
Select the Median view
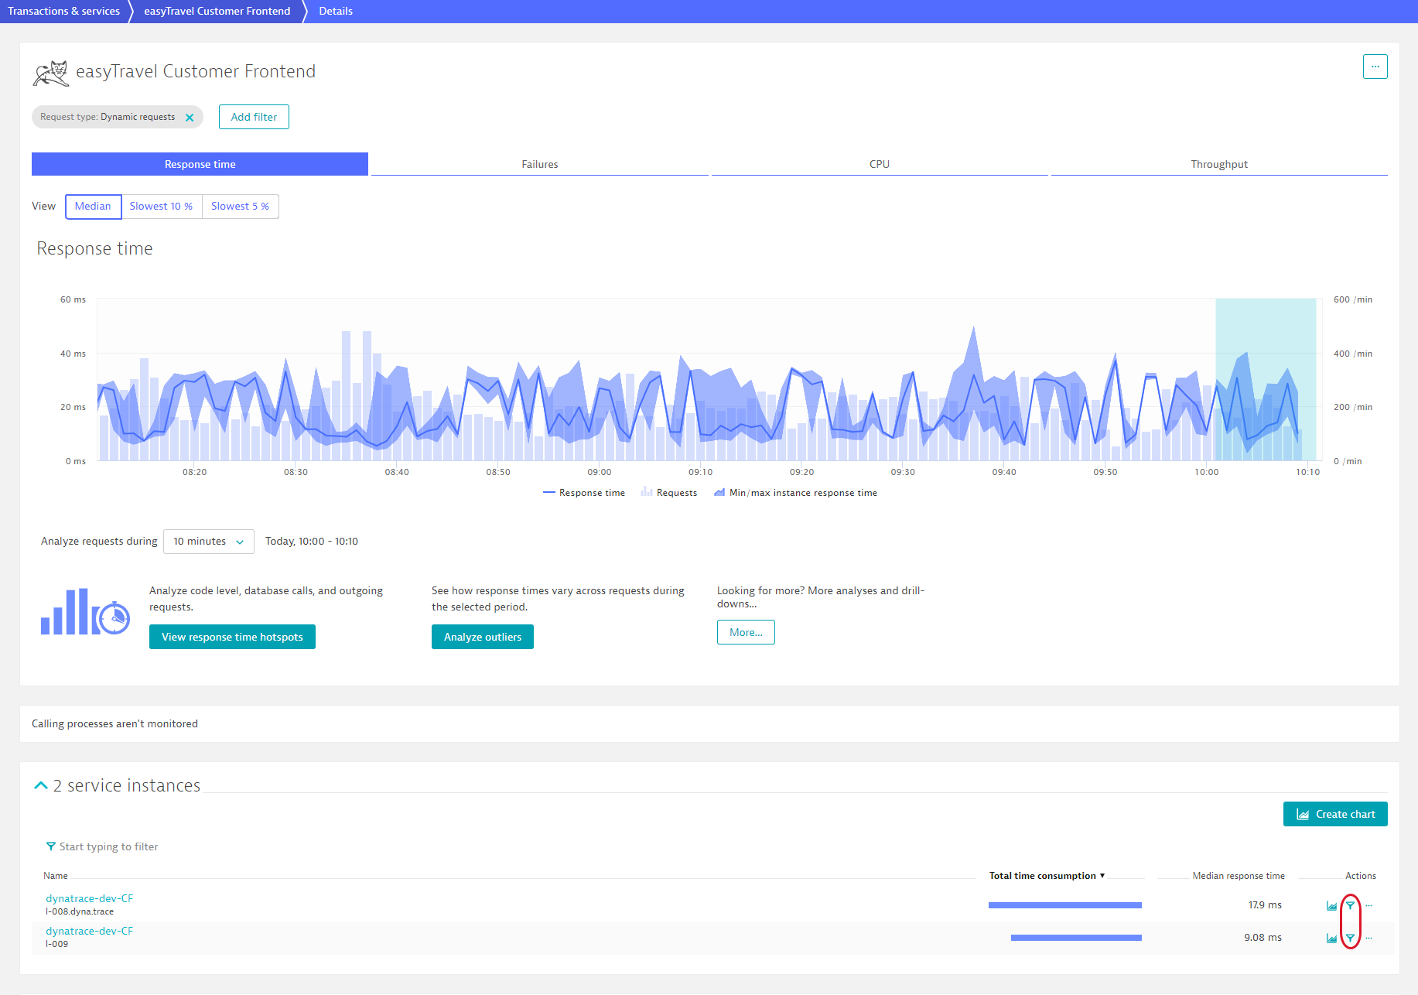pyautogui.click(x=93, y=207)
